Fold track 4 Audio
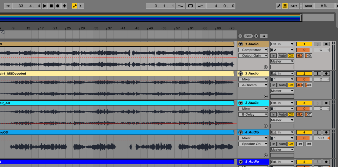The image size is (338, 167). (241, 133)
